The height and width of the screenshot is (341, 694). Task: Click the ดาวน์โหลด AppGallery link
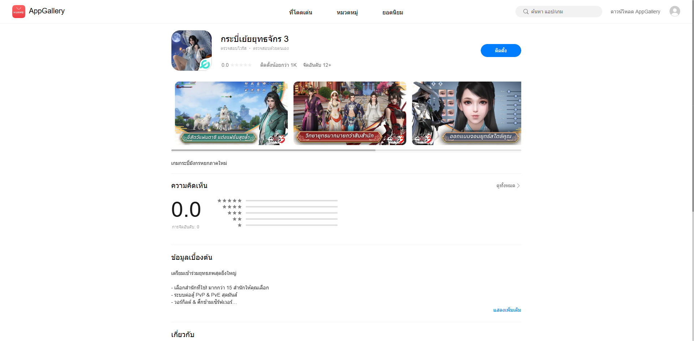point(635,12)
